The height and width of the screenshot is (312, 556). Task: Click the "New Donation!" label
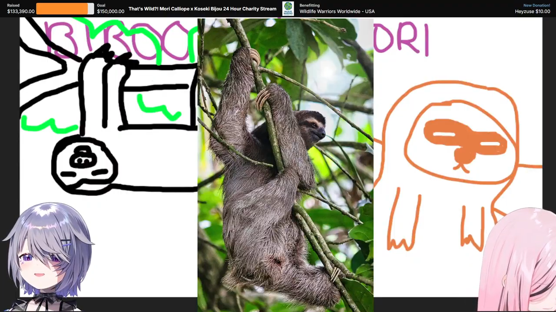tap(536, 5)
